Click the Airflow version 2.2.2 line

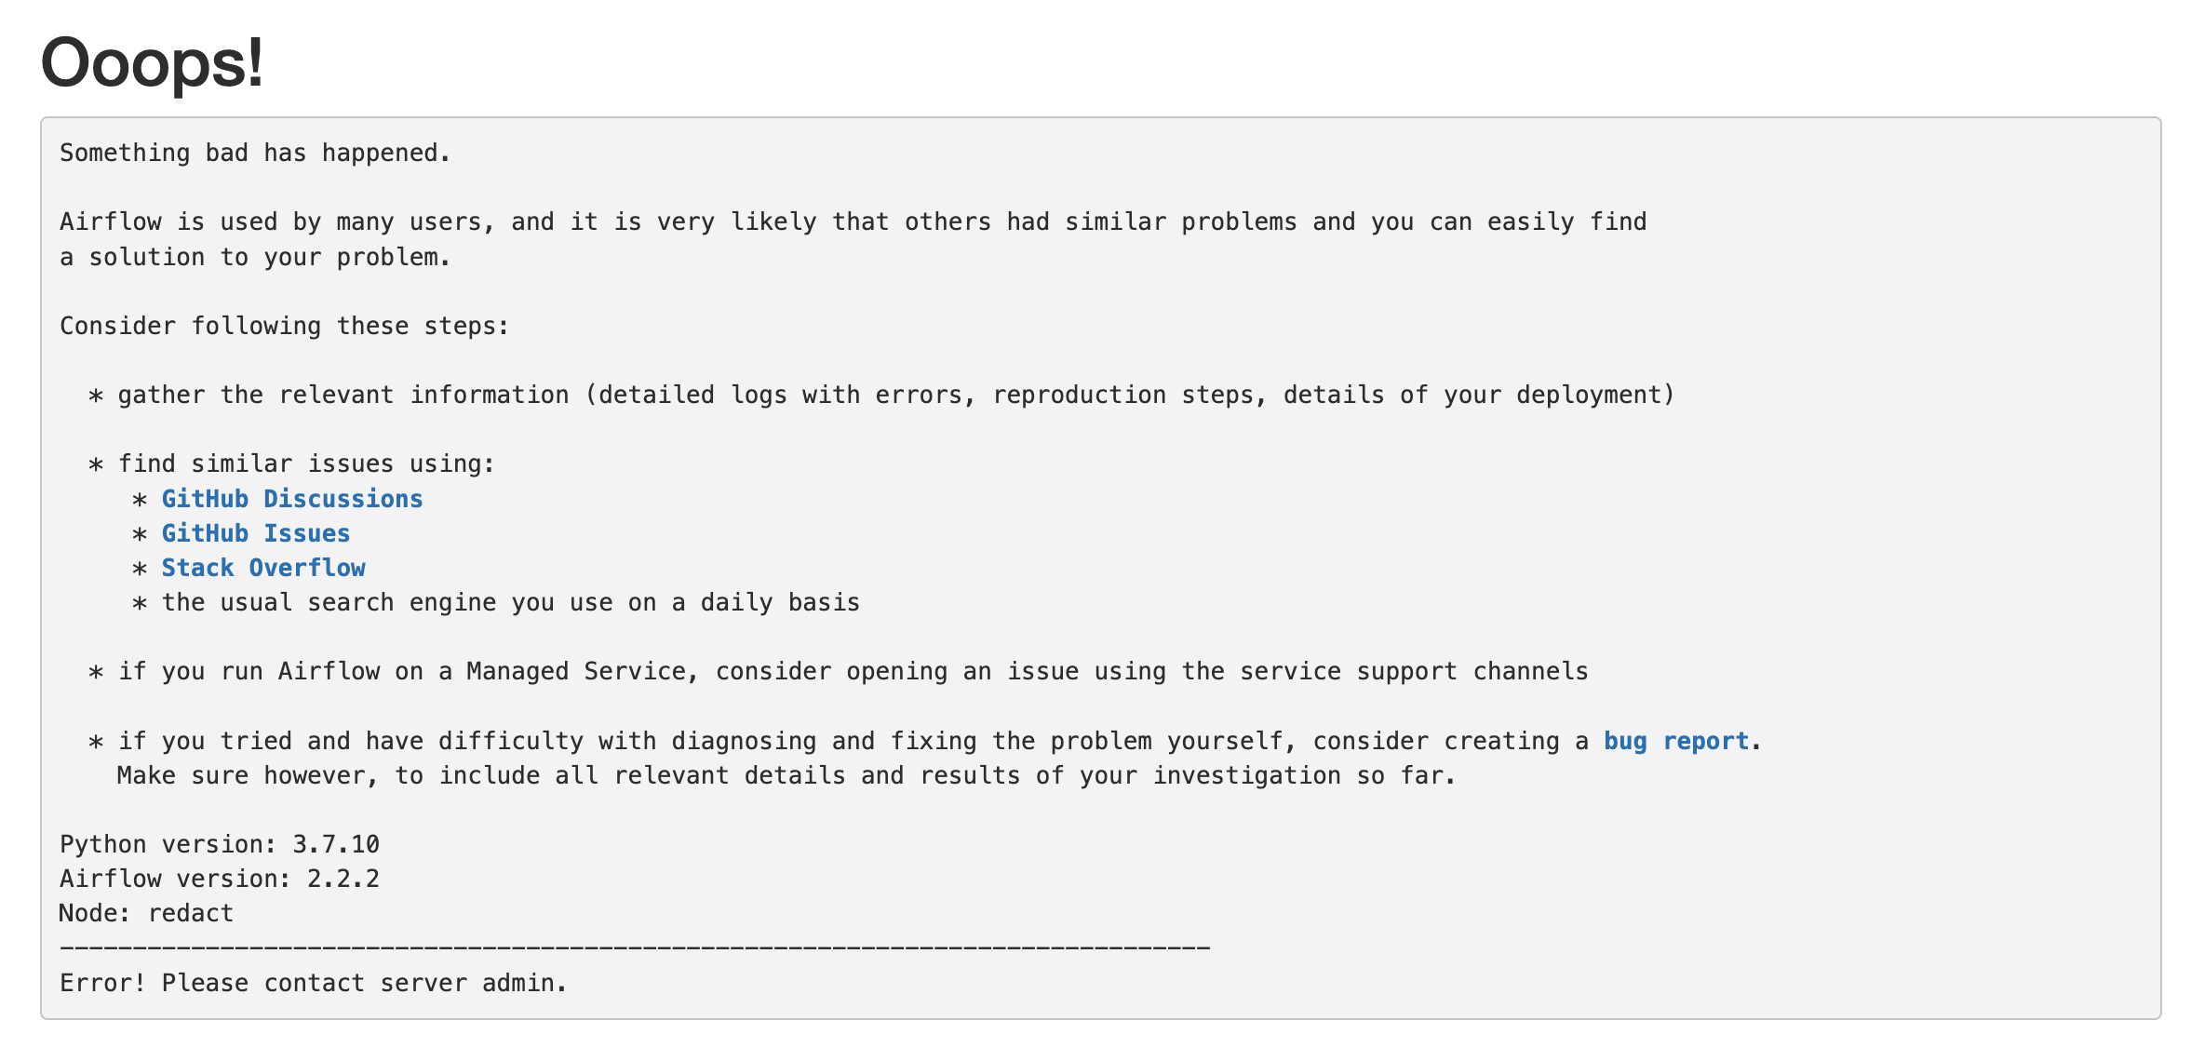220,879
